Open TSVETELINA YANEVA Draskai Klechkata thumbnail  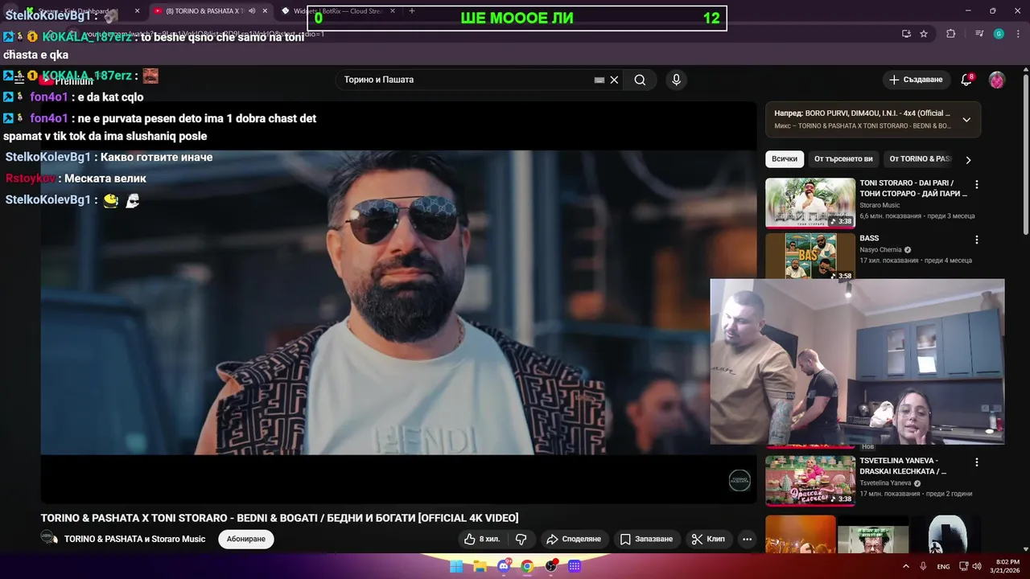click(x=810, y=481)
